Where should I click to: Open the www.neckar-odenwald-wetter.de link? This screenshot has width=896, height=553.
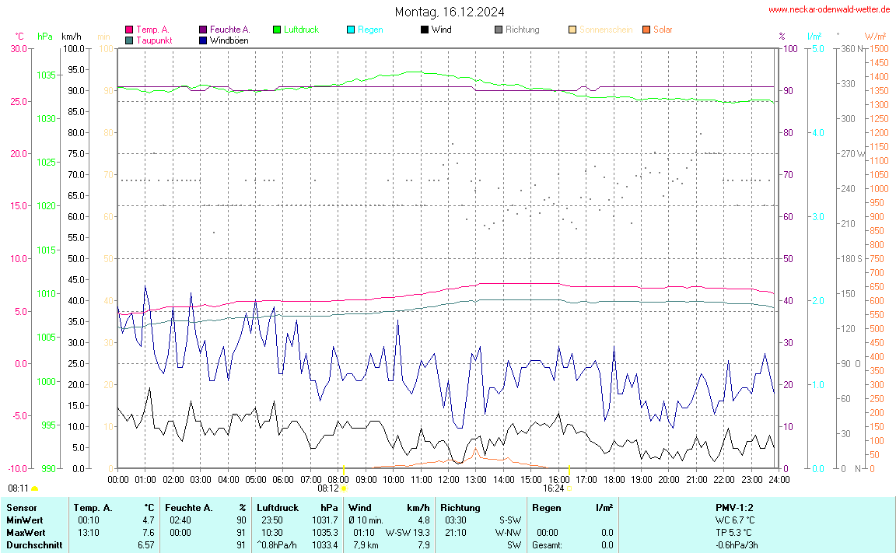click(x=829, y=10)
